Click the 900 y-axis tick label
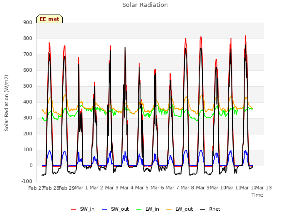 click(28, 22)
